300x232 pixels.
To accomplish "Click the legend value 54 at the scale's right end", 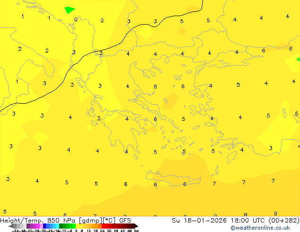I will click(x=136, y=231).
